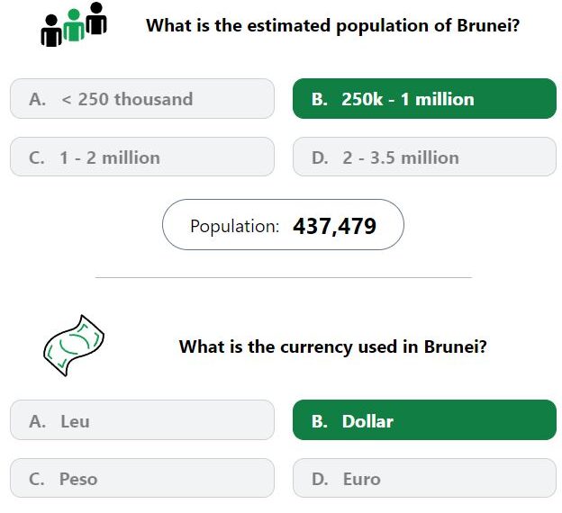Screen dimensions: 562x513
Task: Select the Peso answer option
Action: (142, 478)
